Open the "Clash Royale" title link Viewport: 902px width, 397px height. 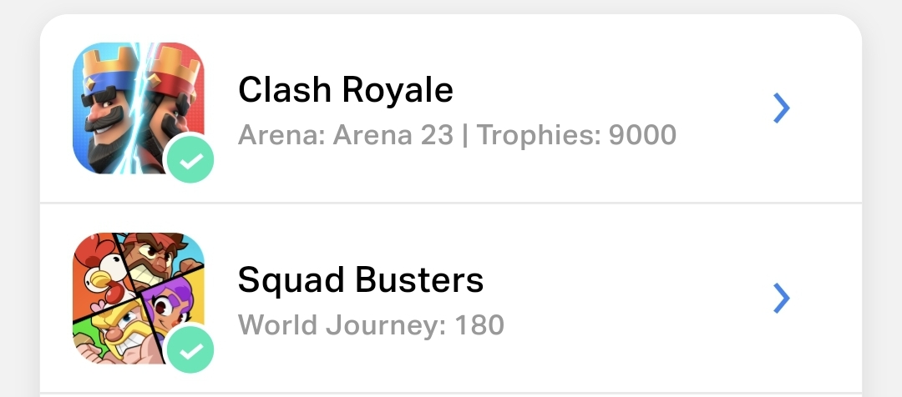345,89
